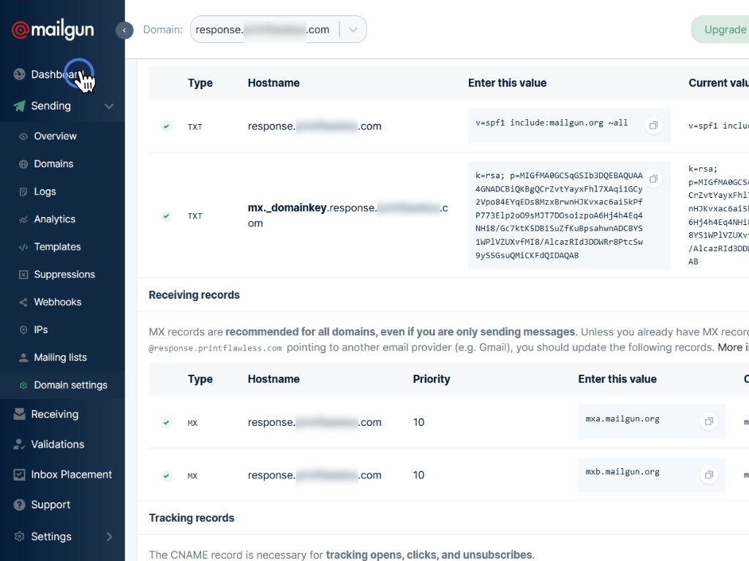Expand Settings with the right chevron
Image resolution: width=749 pixels, height=561 pixels.
110,536
